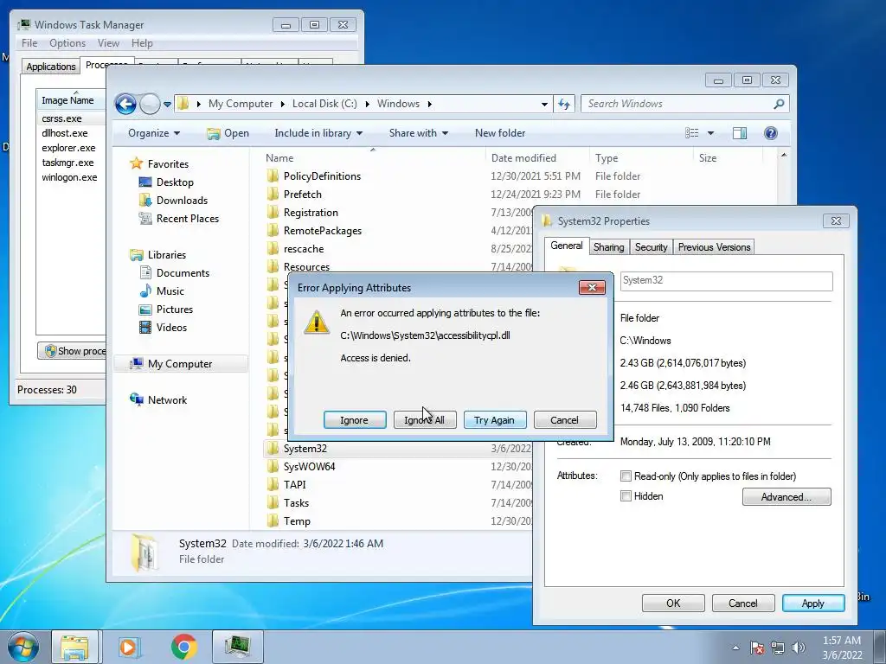
Task: Open Recent Places in the sidebar
Action: coord(187,219)
